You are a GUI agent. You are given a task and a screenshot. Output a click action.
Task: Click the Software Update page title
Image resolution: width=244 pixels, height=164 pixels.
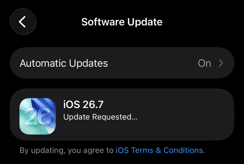(122, 22)
